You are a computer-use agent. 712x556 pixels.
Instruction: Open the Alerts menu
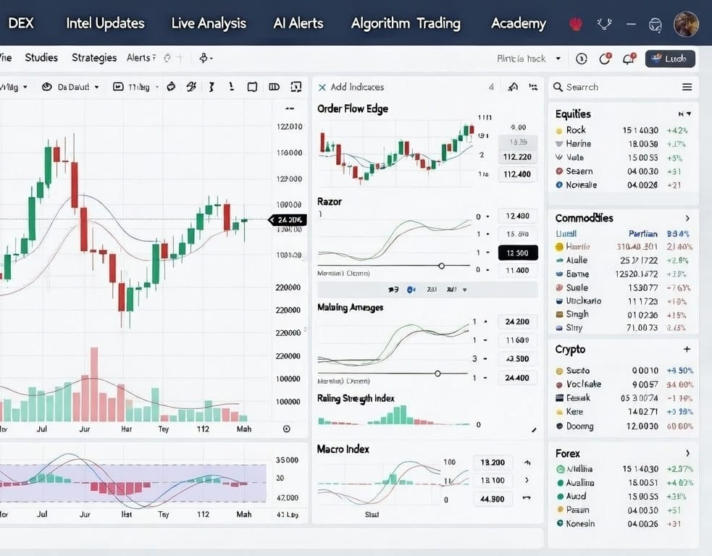[x=141, y=58]
